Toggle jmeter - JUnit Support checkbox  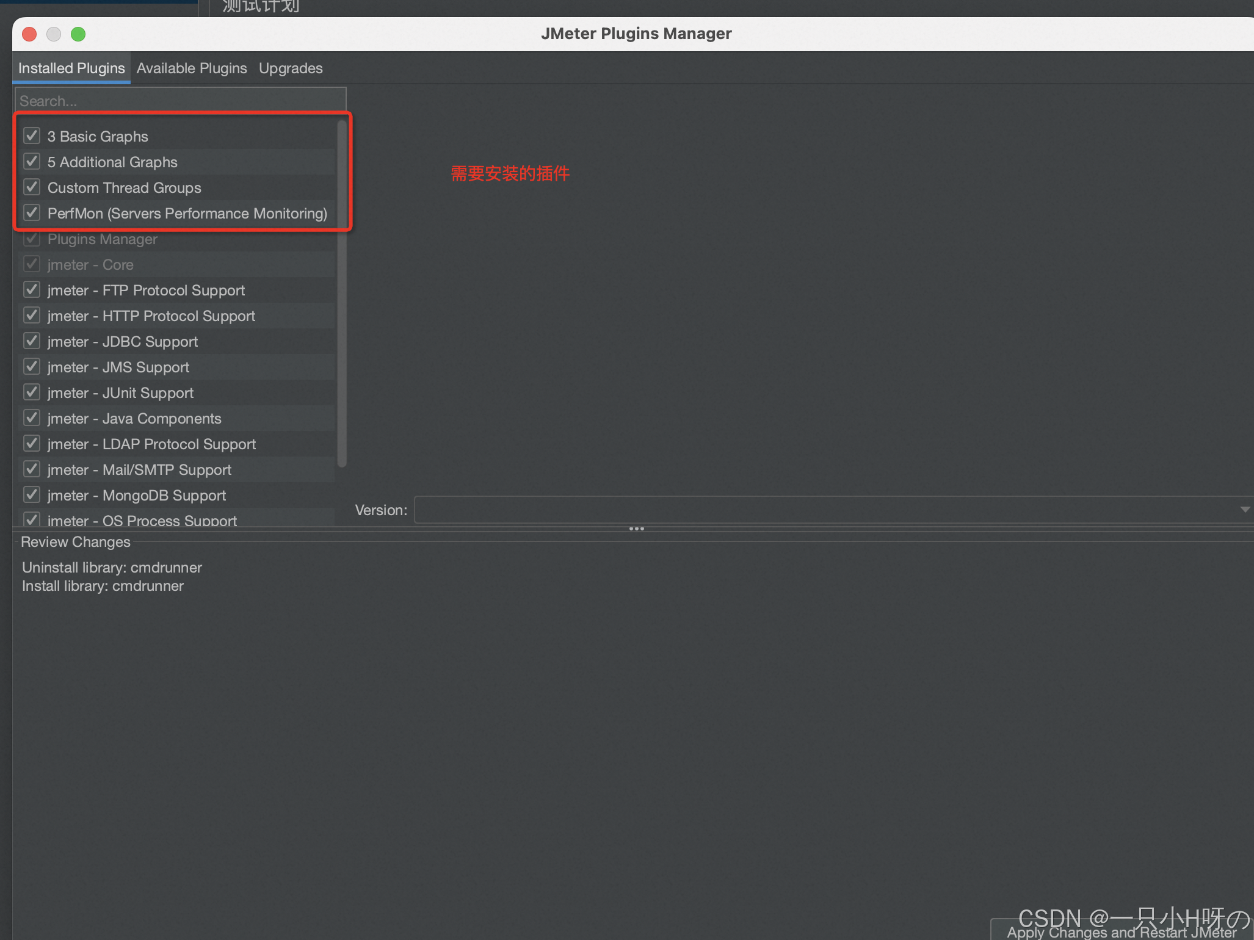[x=32, y=392]
